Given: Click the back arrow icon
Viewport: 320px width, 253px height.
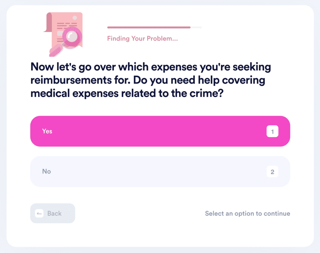Looking at the screenshot, I should coord(39,213).
